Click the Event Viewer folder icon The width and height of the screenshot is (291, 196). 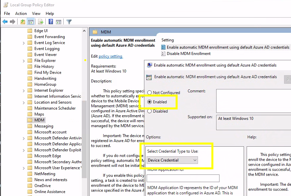pos(30,55)
